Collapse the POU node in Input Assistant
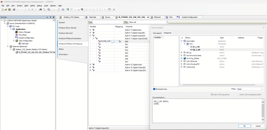267x130 pixels. (x=185, y=44)
